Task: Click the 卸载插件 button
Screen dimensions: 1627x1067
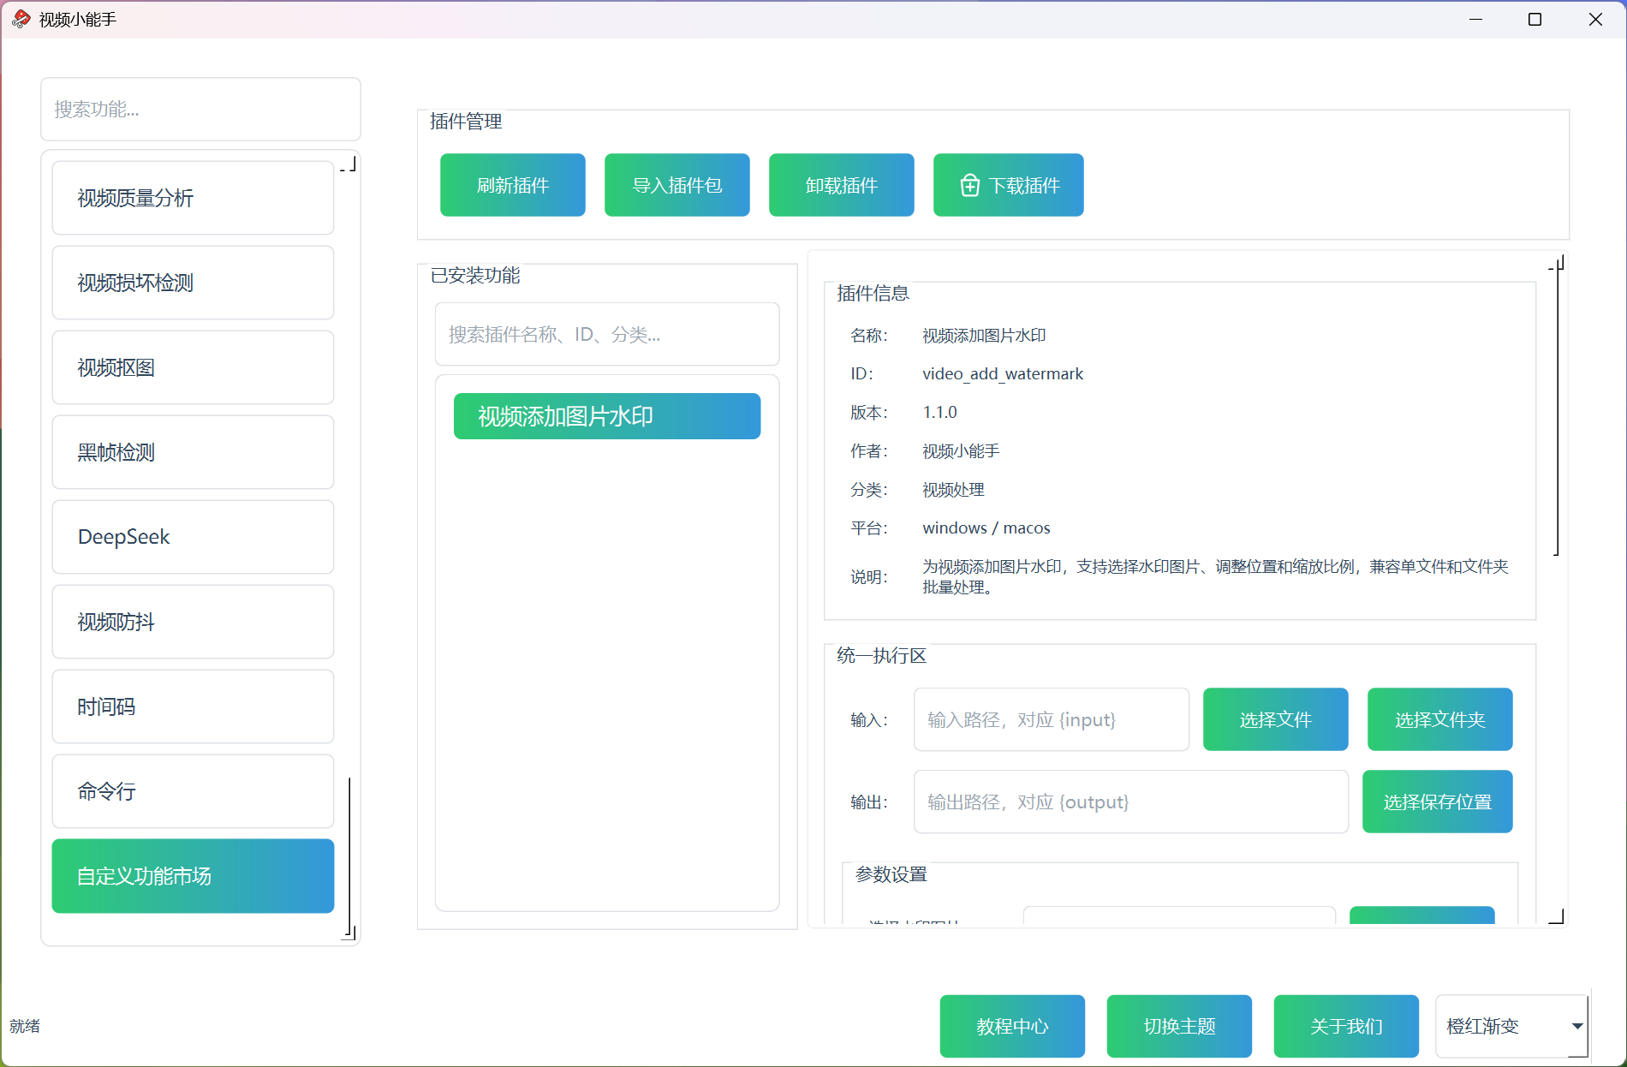Action: [x=842, y=185]
